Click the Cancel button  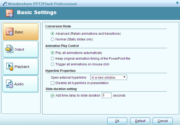tap(162, 121)
